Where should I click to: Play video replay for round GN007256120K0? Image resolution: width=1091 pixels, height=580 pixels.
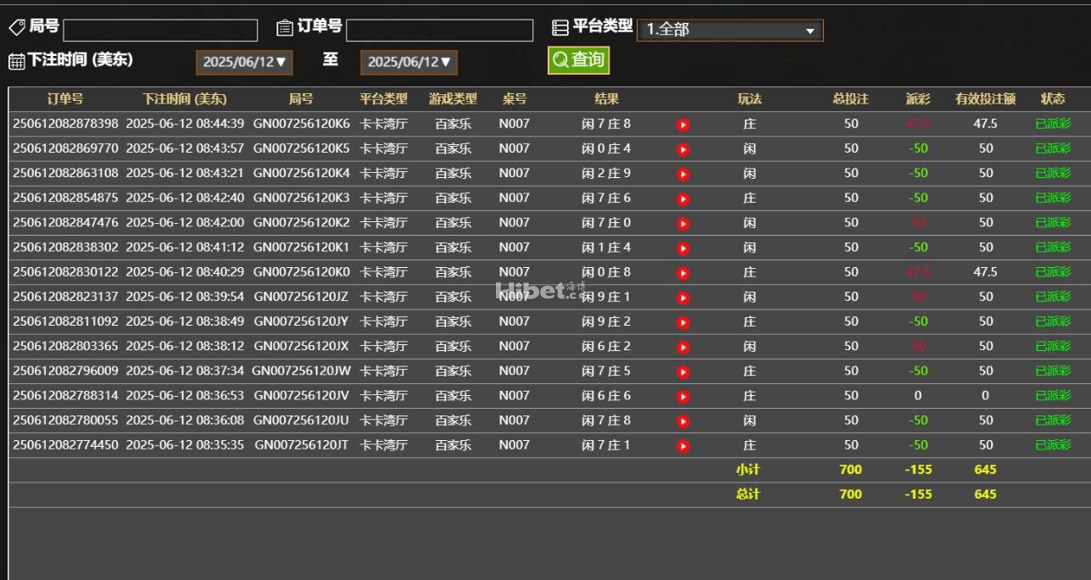tap(682, 273)
